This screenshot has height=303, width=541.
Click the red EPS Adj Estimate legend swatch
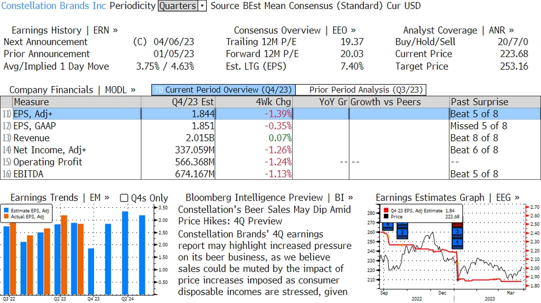[386, 210]
